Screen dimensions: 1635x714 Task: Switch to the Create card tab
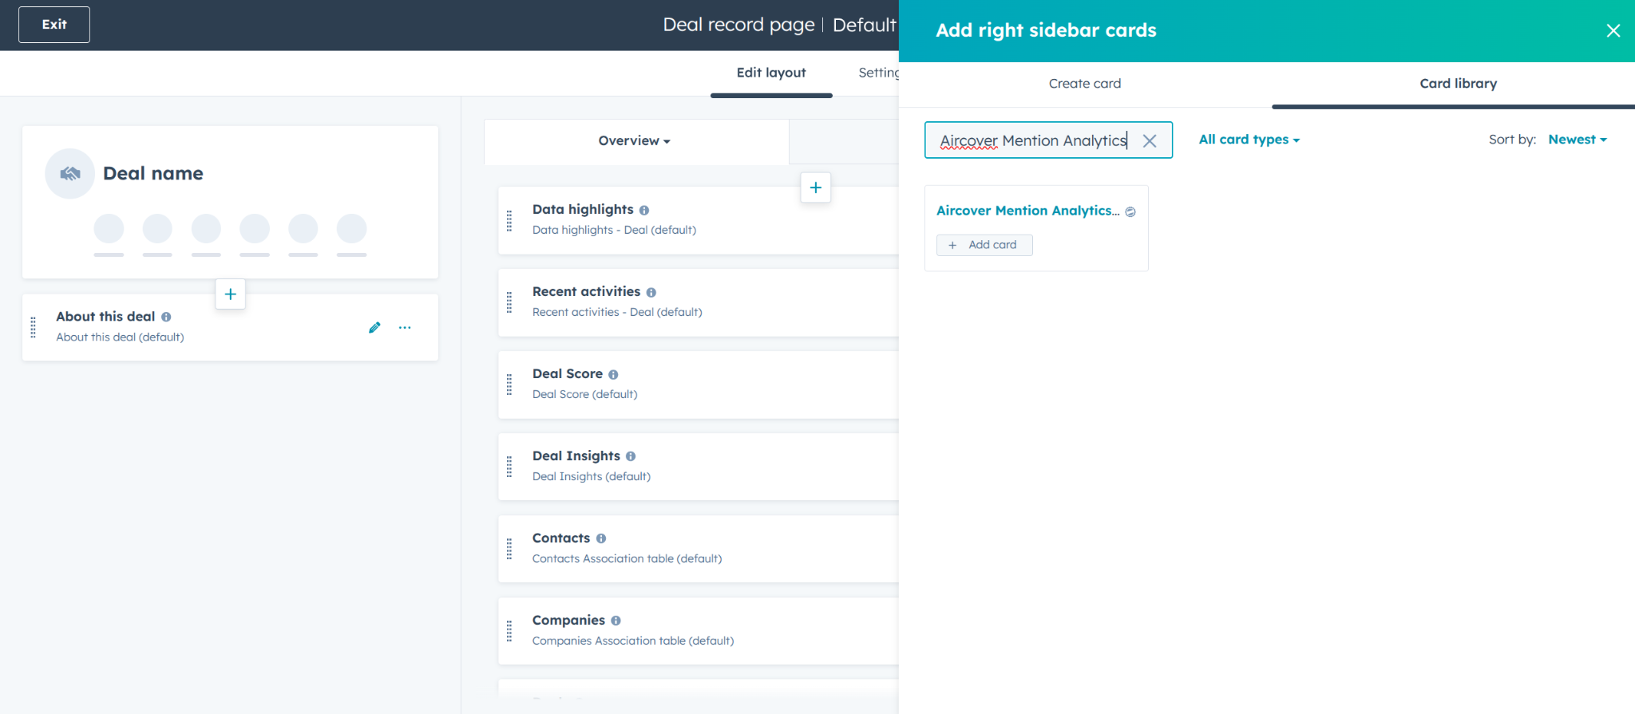coord(1084,84)
